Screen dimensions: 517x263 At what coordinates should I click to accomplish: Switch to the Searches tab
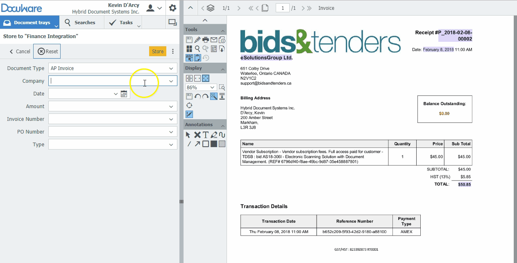(82, 23)
